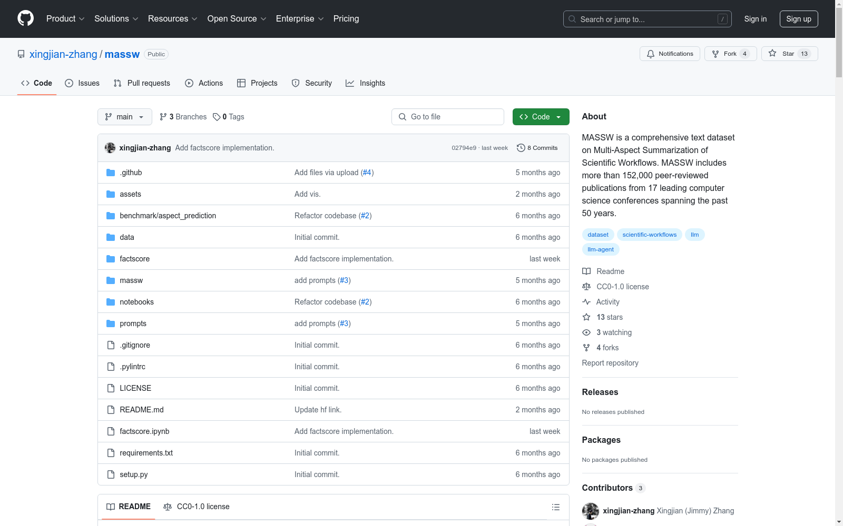Click the scientific-workflows topic tag
This screenshot has height=526, width=843.
(650, 235)
